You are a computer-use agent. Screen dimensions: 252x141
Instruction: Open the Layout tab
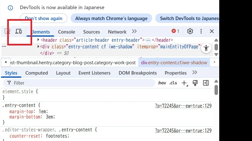click(63, 73)
